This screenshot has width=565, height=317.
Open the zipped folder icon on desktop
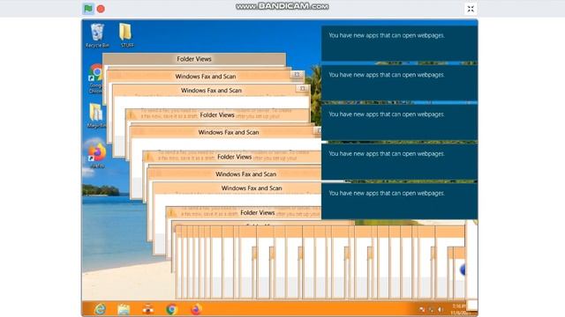96,115
